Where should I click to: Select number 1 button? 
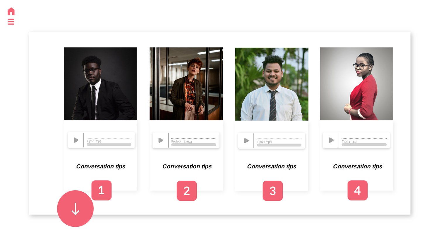[101, 190]
